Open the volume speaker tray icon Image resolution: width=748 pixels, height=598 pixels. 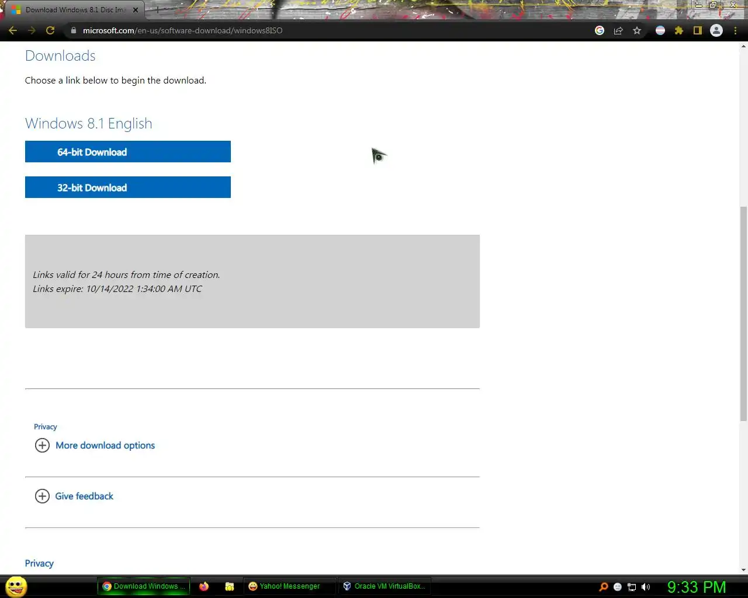[646, 587]
